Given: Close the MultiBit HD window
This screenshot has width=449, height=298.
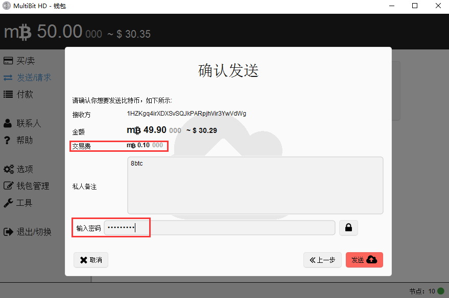Looking at the screenshot, I should tap(438, 6).
